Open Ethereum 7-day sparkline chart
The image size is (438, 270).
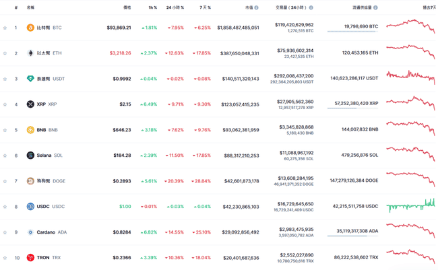[410, 52]
